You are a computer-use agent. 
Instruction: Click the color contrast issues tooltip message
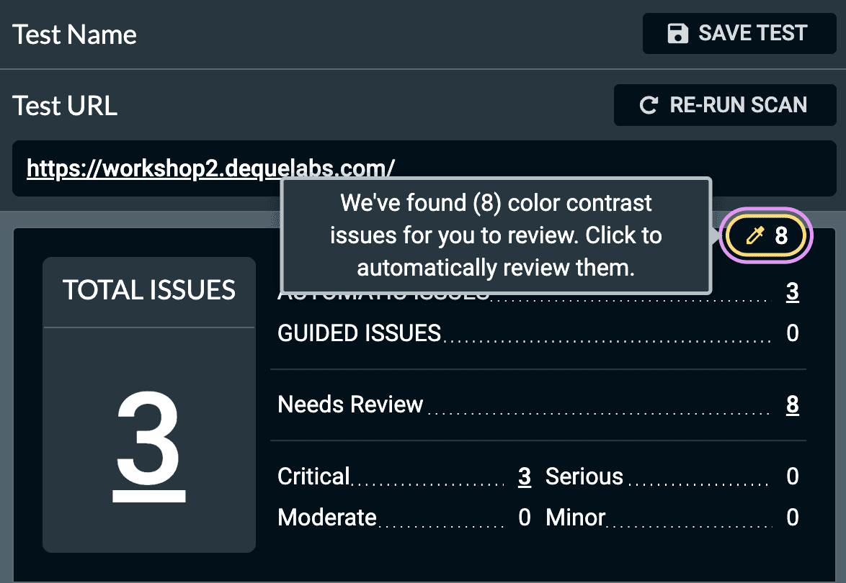pyautogui.click(x=496, y=235)
